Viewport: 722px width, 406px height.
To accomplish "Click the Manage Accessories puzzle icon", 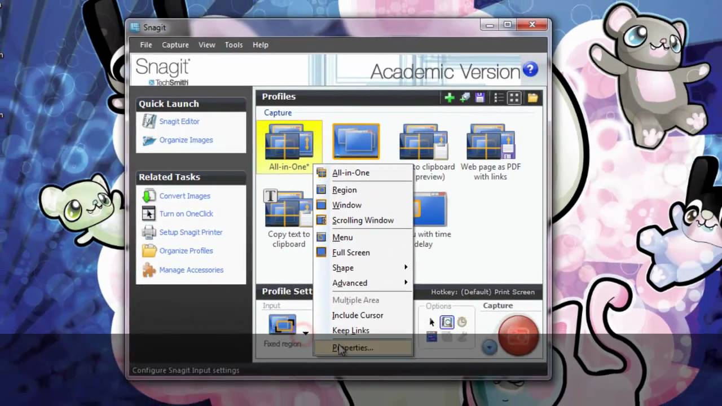I will pyautogui.click(x=149, y=270).
